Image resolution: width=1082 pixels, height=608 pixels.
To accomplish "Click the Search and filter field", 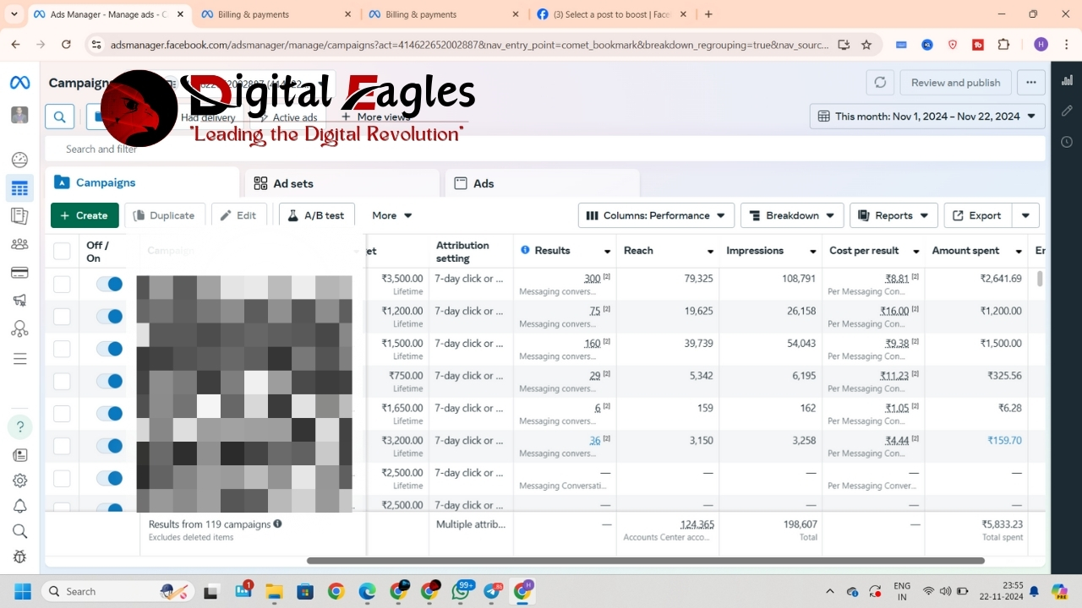I will click(x=545, y=149).
